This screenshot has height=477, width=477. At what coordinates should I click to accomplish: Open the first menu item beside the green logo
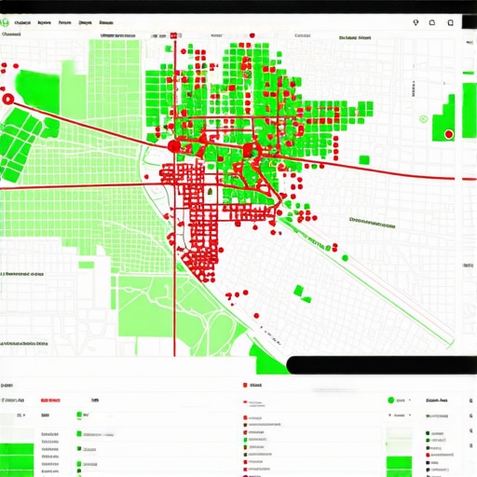[x=22, y=22]
